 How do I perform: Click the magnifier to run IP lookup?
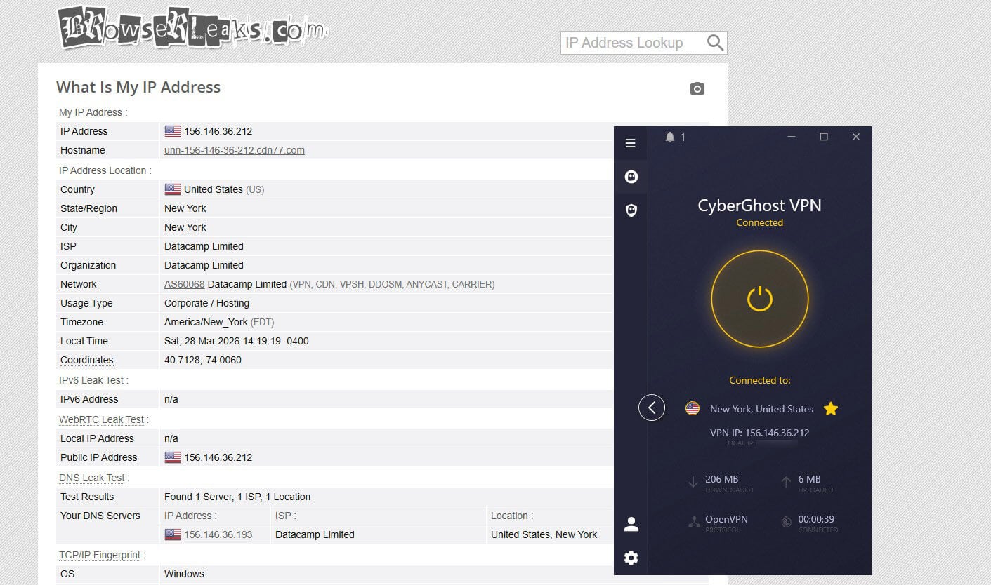[x=715, y=43]
